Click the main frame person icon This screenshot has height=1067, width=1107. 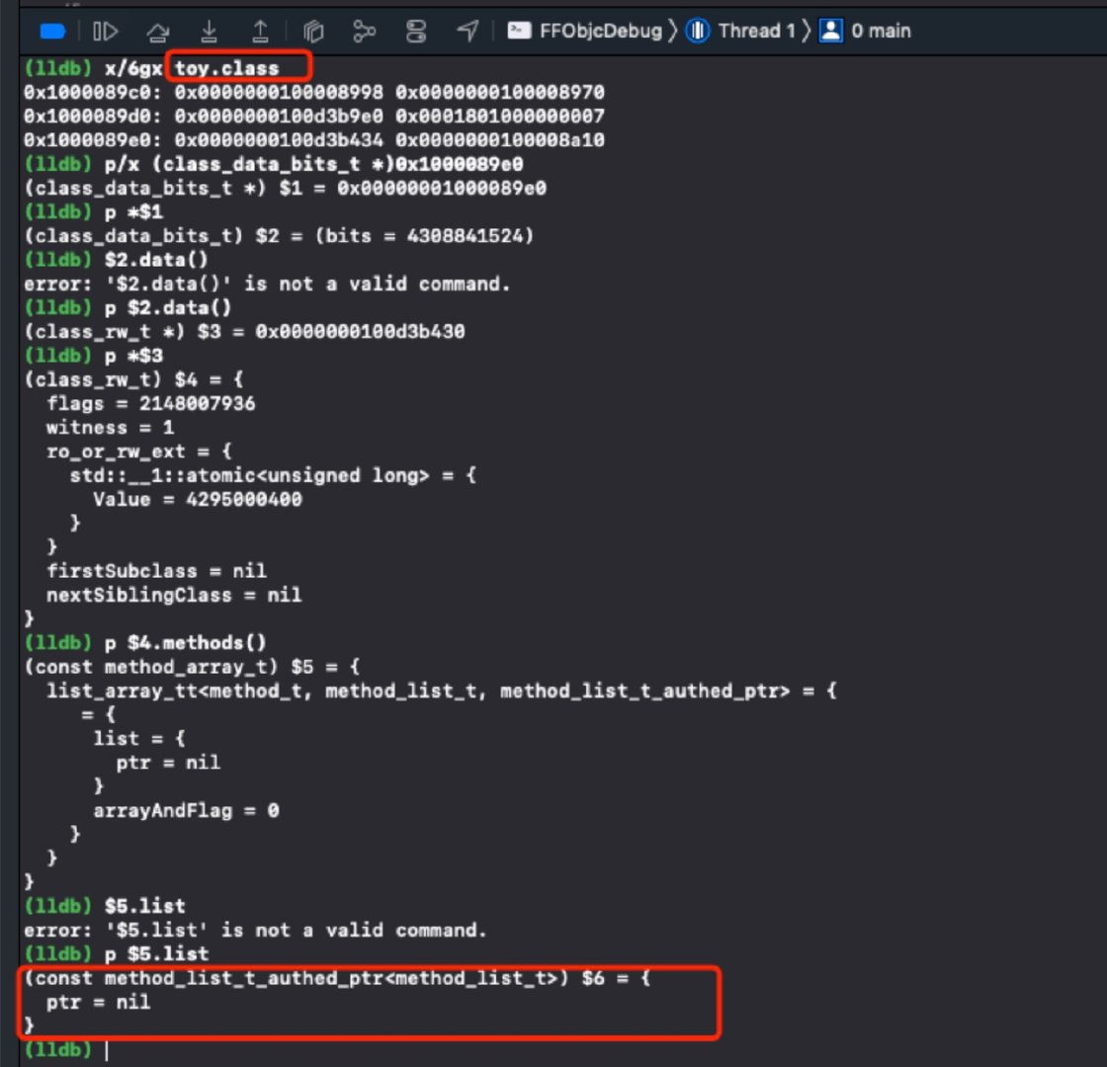(x=830, y=31)
